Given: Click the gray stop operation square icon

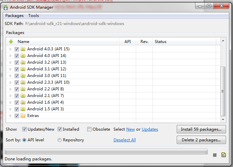Looking at the screenshot, I should (x=215, y=155).
